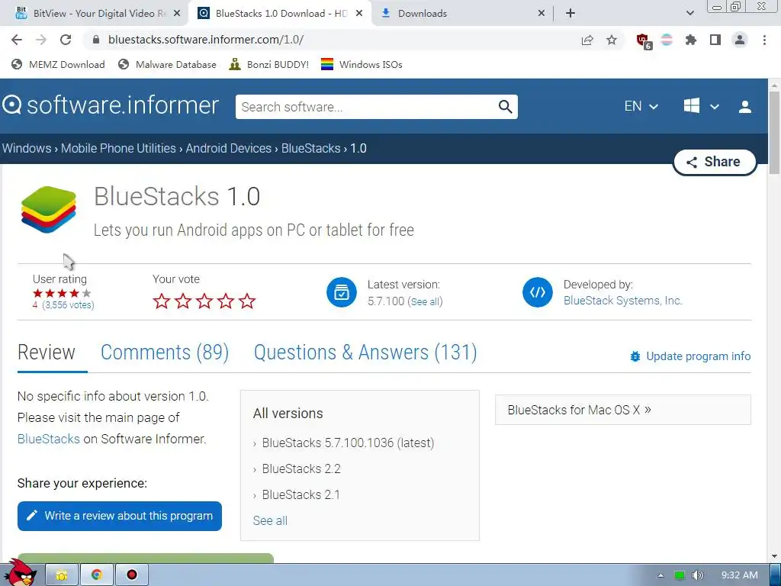Click the Share button
Screen dimensions: 781x586
point(715,162)
